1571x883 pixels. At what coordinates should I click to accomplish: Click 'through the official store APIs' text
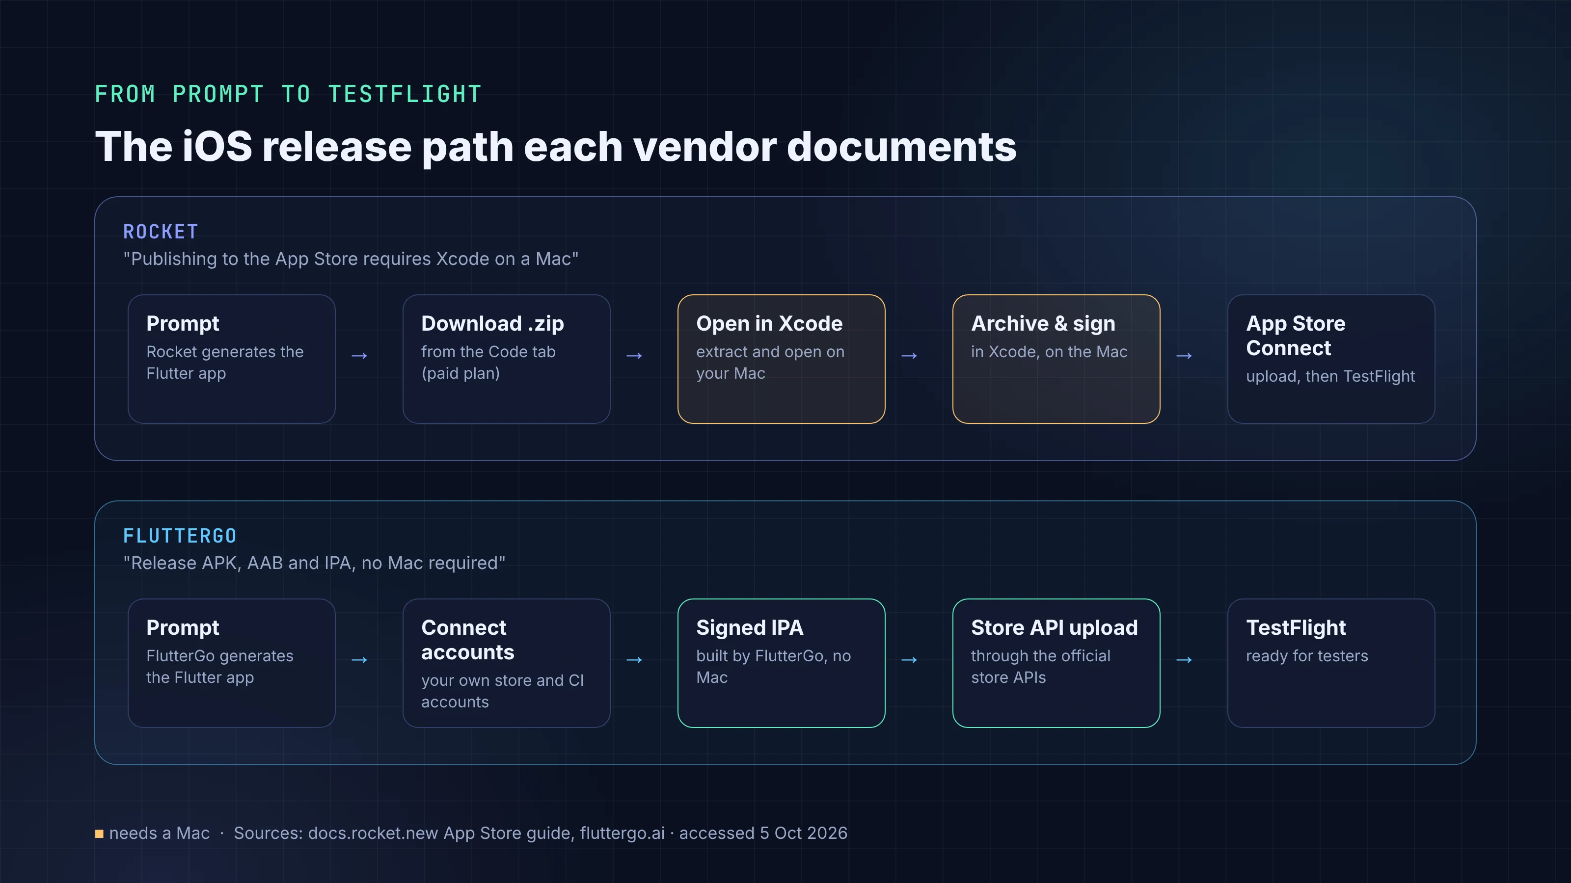click(1040, 667)
